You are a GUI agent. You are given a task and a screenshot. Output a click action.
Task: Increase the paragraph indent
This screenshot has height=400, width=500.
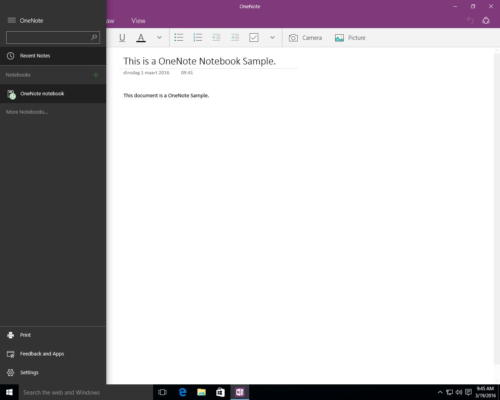pos(235,37)
